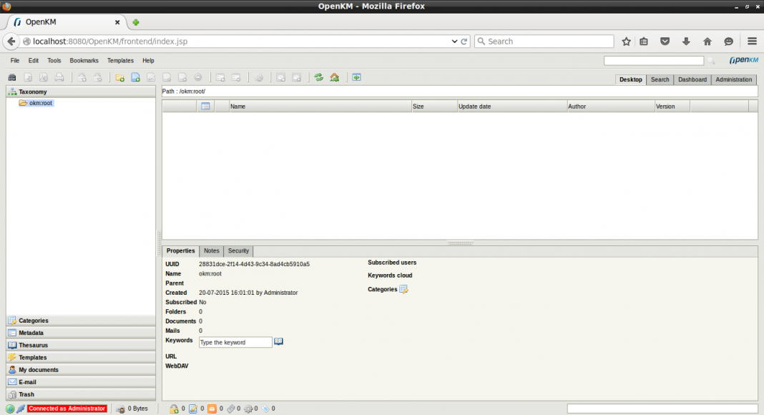The height and width of the screenshot is (415, 764).
Task: Click the Delete round minus toolbar icon
Action: tap(198, 77)
